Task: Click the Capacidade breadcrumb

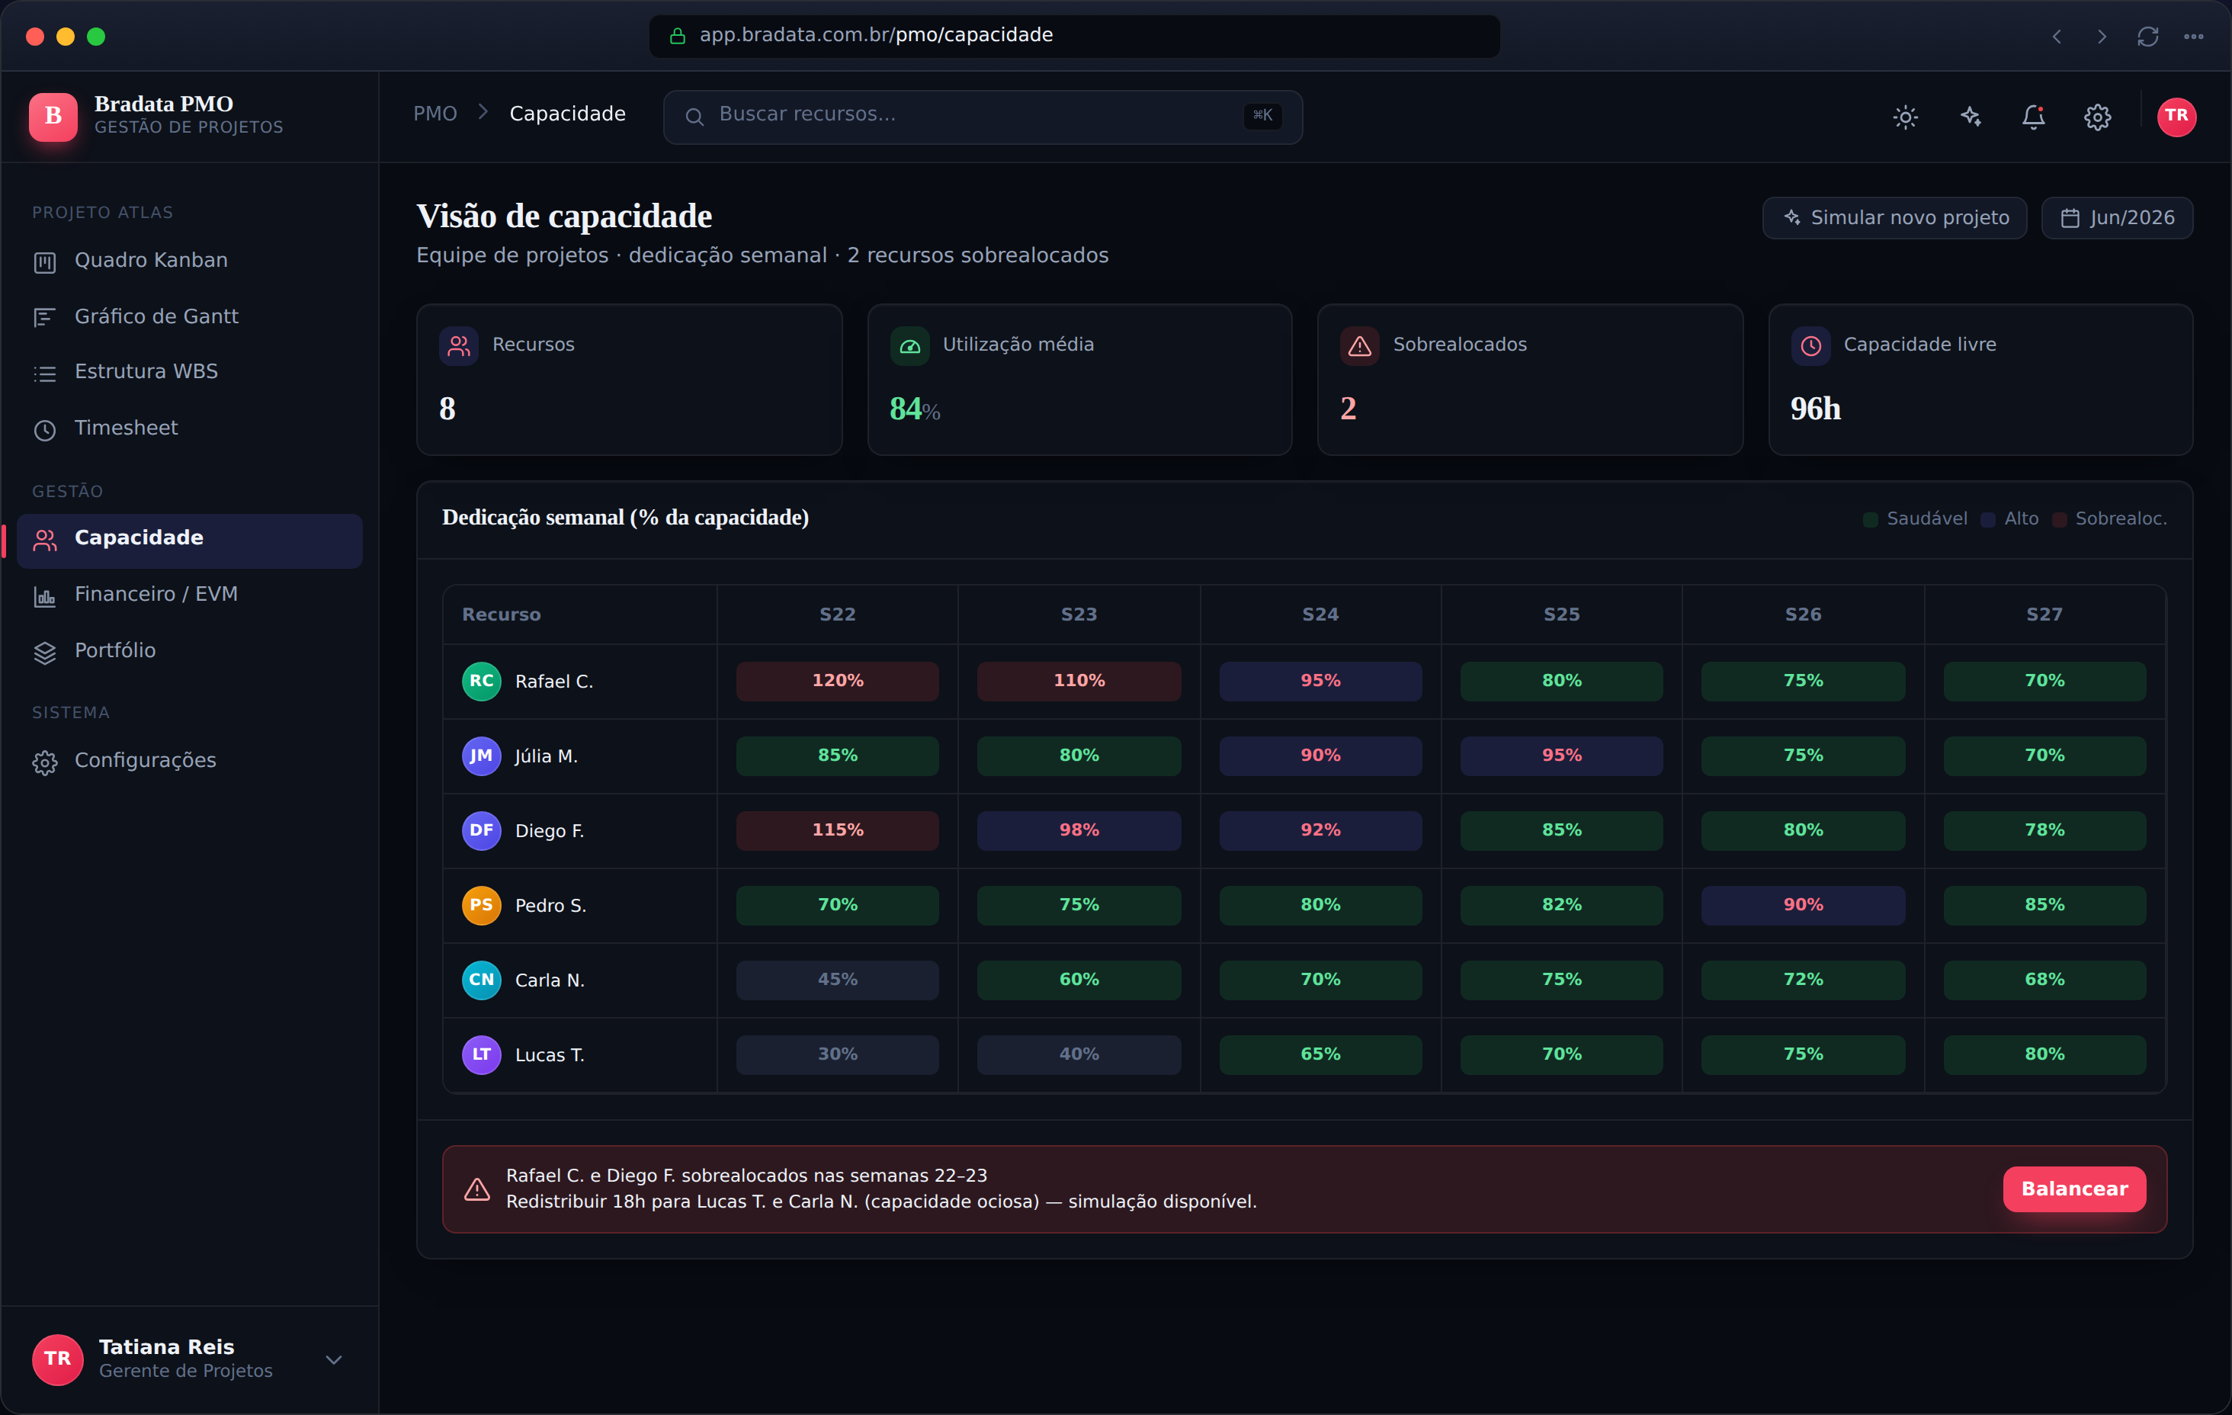Action: click(567, 114)
